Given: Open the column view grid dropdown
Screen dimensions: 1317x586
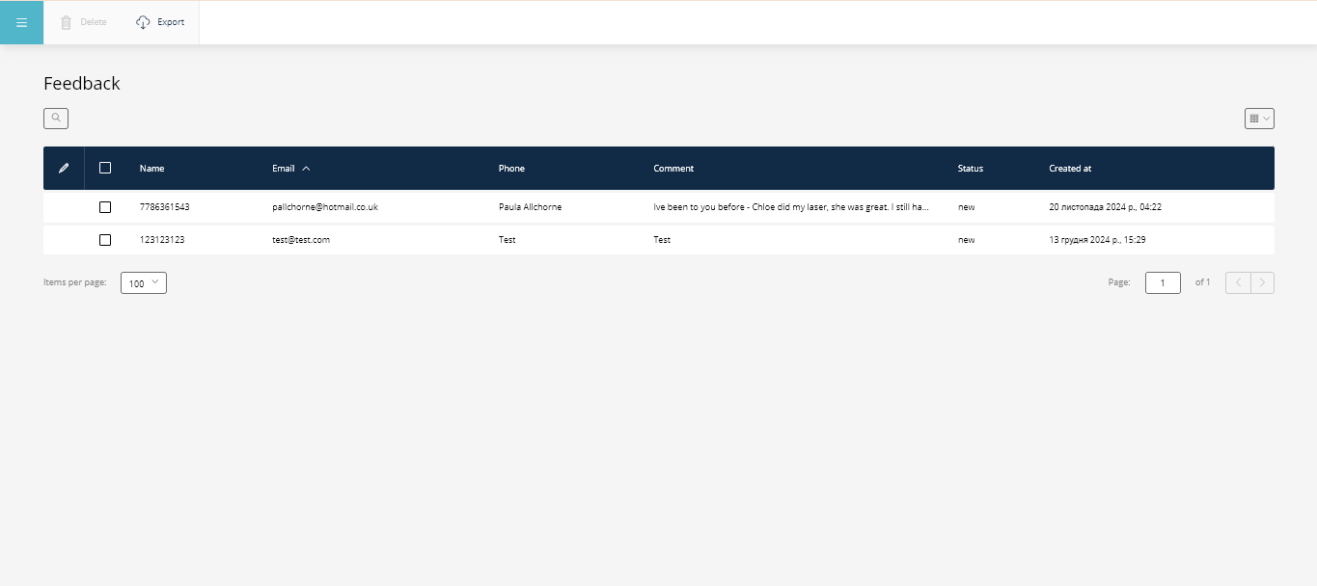Looking at the screenshot, I should [1259, 119].
